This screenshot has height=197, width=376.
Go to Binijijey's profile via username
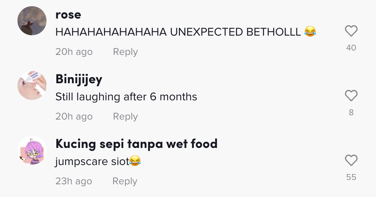click(79, 79)
